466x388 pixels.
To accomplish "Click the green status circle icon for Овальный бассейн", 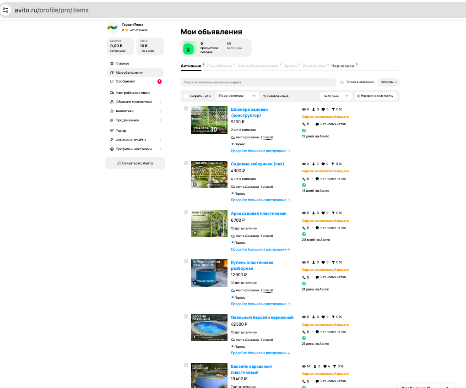I will [304, 338].
